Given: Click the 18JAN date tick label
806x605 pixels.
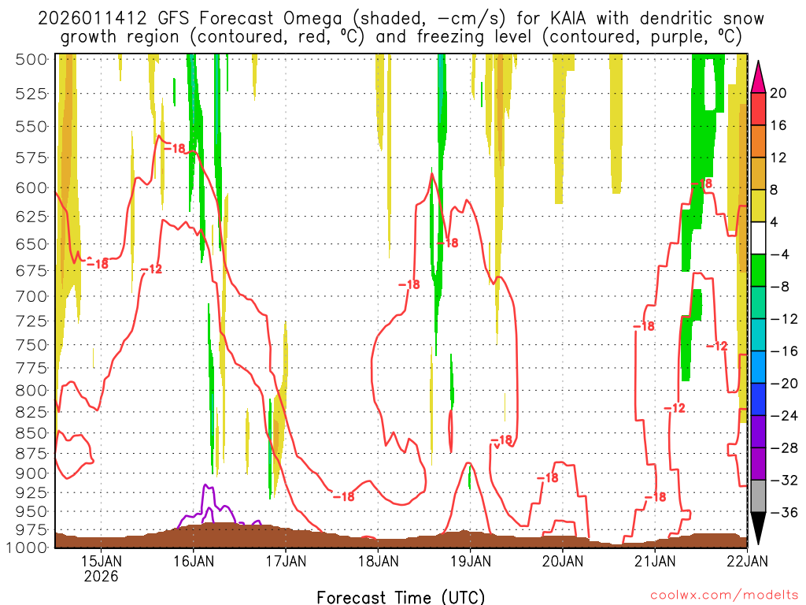Looking at the screenshot, I should (x=378, y=561).
